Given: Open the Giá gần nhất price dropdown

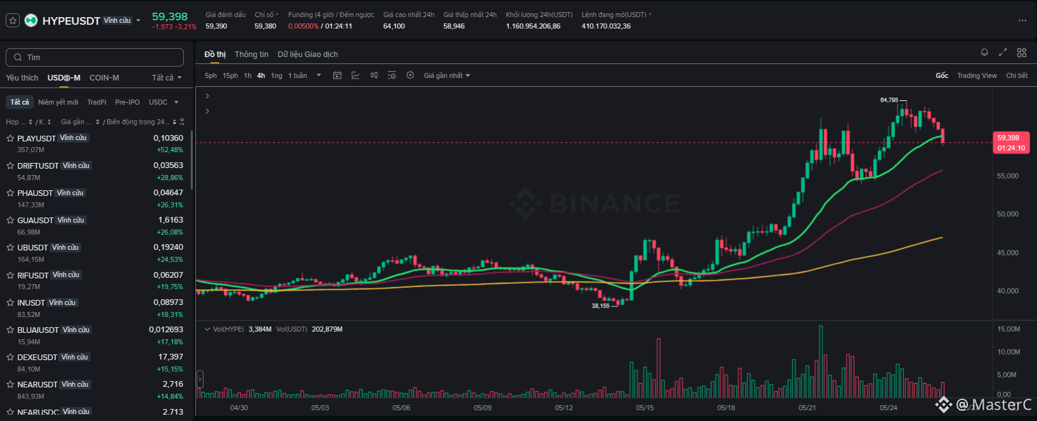Looking at the screenshot, I should 447,75.
